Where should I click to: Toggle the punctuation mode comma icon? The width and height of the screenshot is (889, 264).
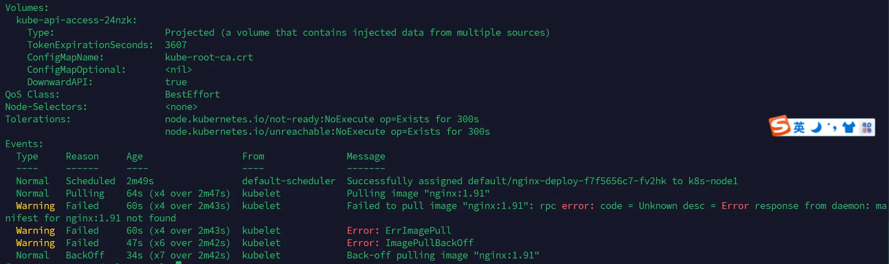point(832,127)
